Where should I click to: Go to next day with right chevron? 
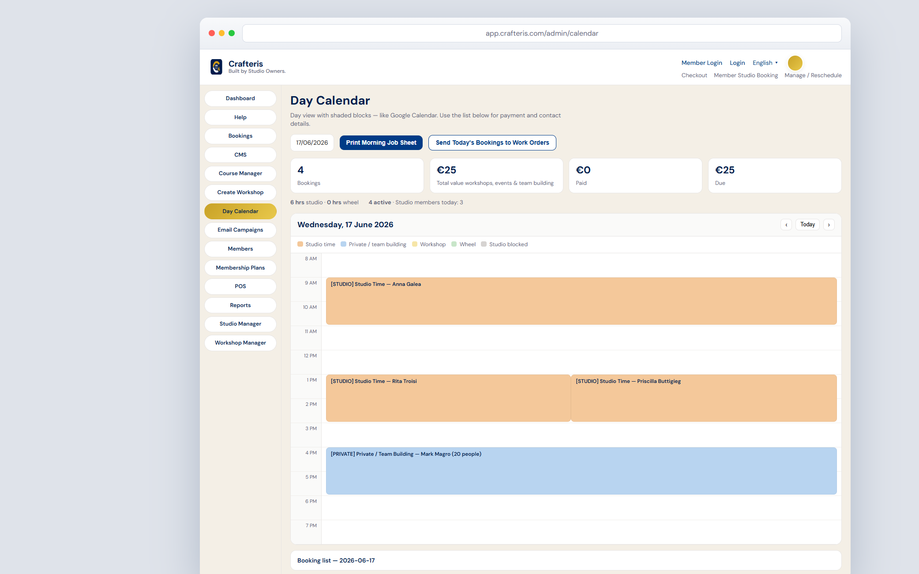[829, 225]
